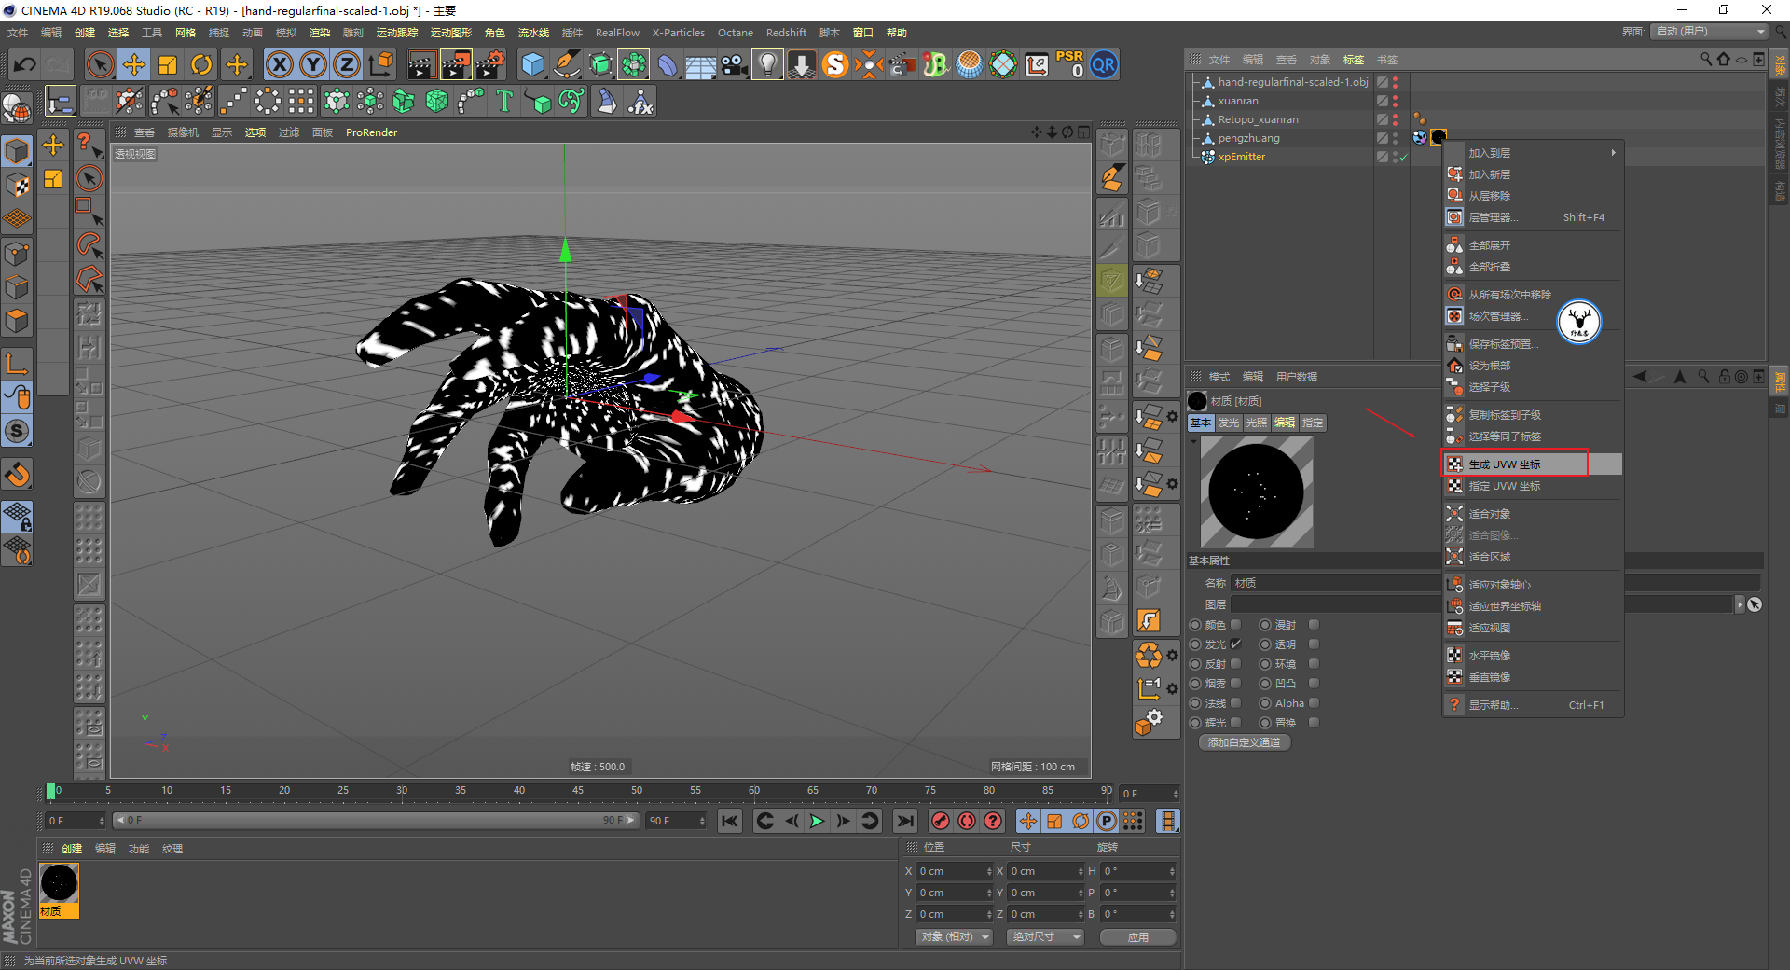Enable the 颜色 channel checkbox
Image resolution: width=1790 pixels, height=970 pixels.
click(1236, 625)
